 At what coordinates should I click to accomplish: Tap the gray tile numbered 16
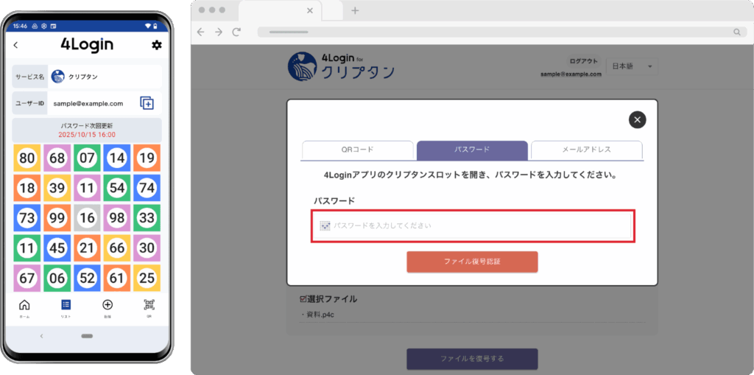click(87, 218)
